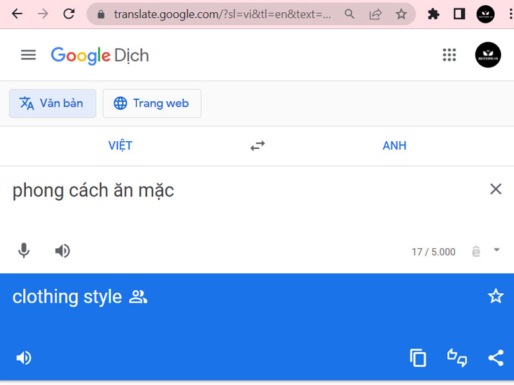
Task: Copy the translated text
Action: click(418, 357)
